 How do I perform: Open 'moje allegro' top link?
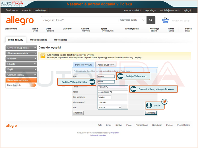pyautogui.click(x=150, y=10)
